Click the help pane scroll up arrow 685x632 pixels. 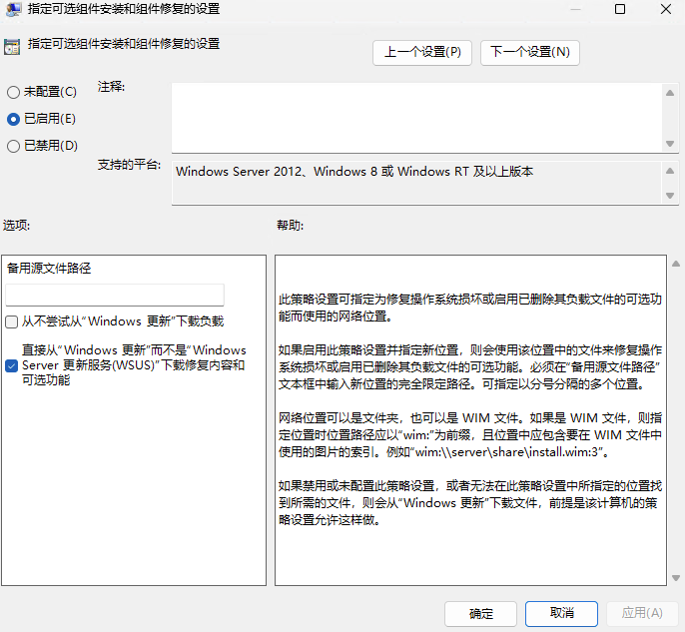click(676, 264)
